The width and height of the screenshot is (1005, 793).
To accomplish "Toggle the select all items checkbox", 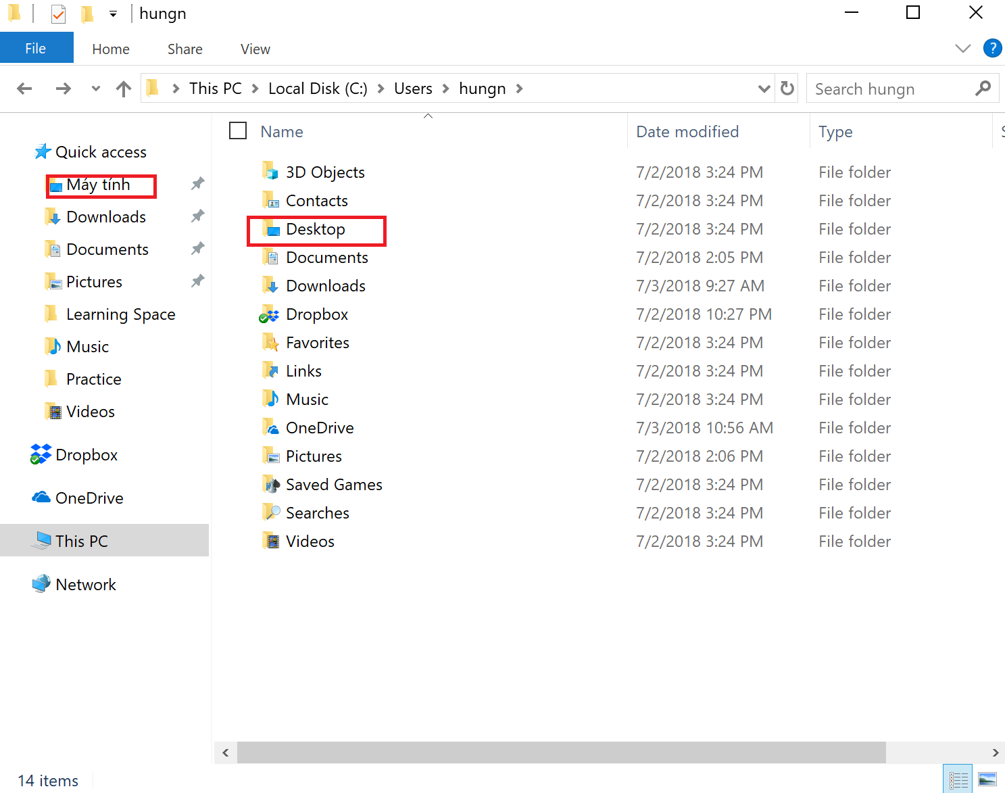I will pyautogui.click(x=238, y=130).
